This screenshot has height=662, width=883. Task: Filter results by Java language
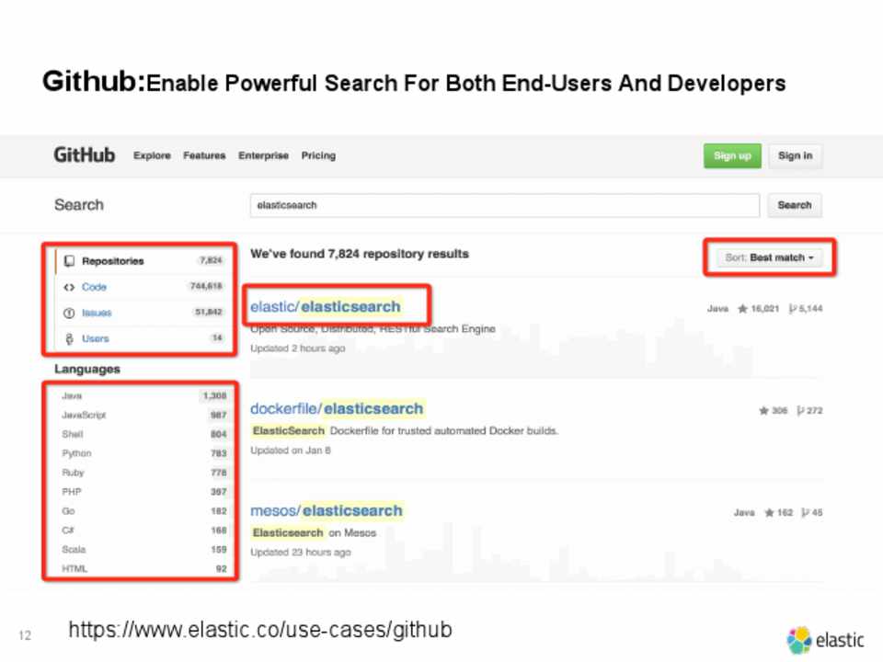(x=72, y=395)
